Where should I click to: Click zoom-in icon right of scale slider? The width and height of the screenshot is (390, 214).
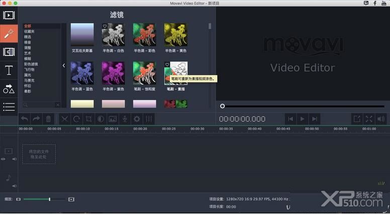pyautogui.click(x=71, y=199)
